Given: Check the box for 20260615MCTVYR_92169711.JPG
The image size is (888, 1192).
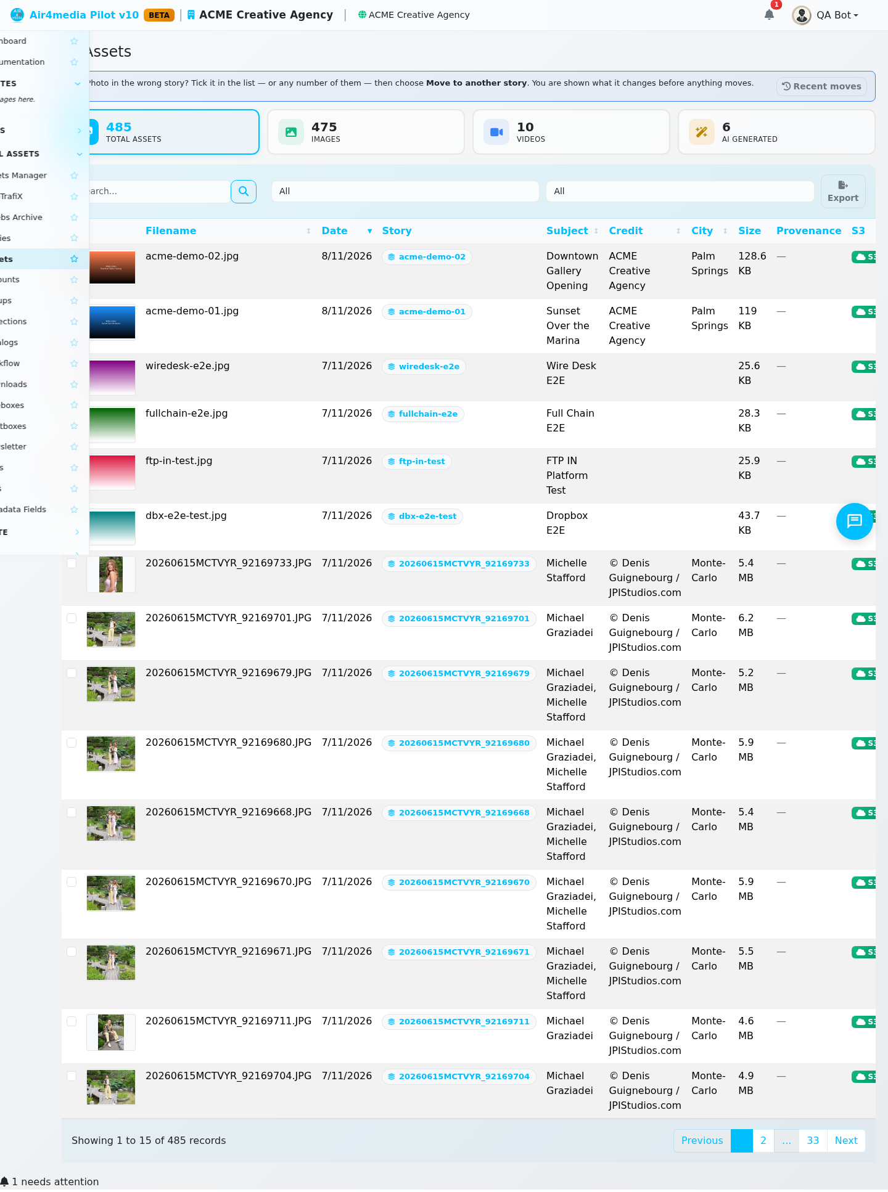Looking at the screenshot, I should click(72, 1021).
